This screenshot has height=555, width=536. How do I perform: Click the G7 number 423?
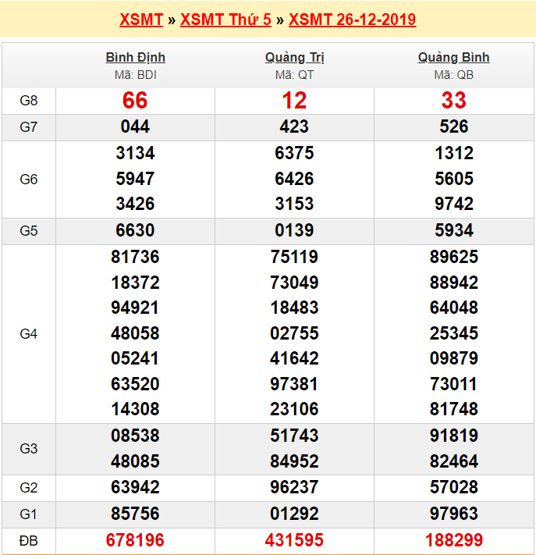(x=294, y=127)
